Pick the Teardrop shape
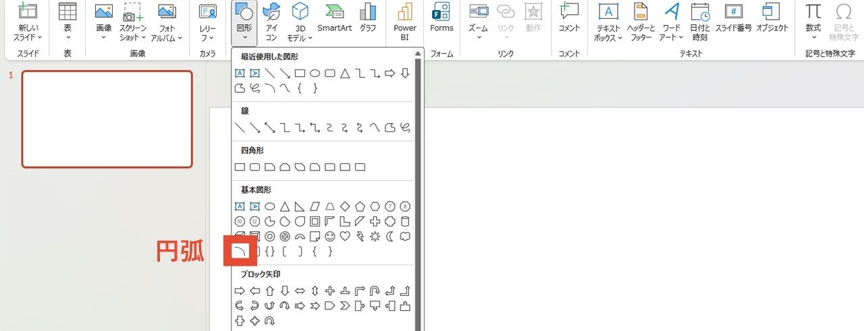This screenshot has width=864, height=331. 299,221
